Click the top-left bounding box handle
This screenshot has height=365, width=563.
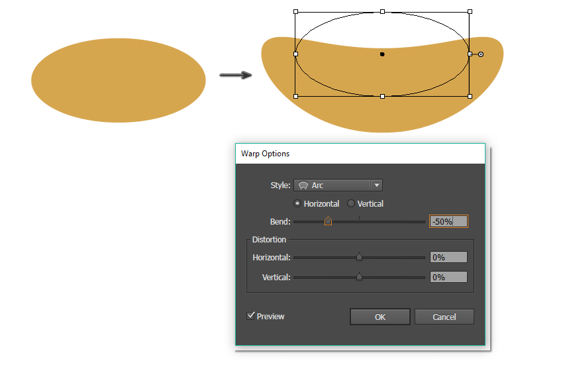coord(295,11)
